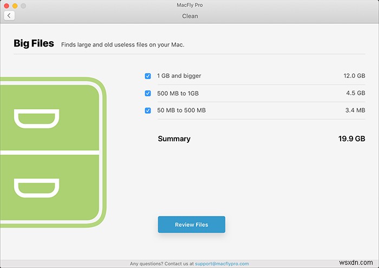Click the Clean title text

click(x=190, y=16)
